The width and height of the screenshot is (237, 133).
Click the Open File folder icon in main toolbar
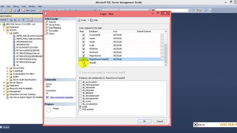[10, 11]
